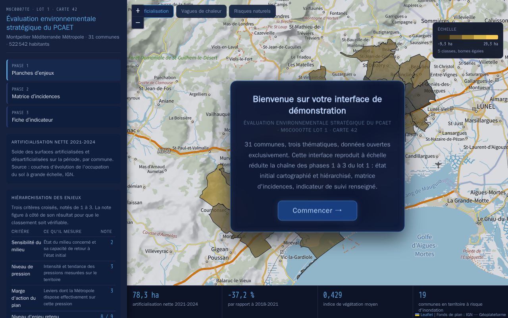Click the Échelle legend title
Screen dimensions: 508x318
point(447,29)
